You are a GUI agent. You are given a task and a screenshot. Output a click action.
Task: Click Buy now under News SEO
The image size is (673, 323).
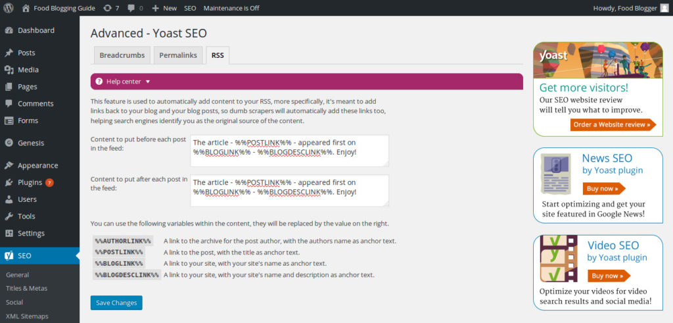[604, 189]
